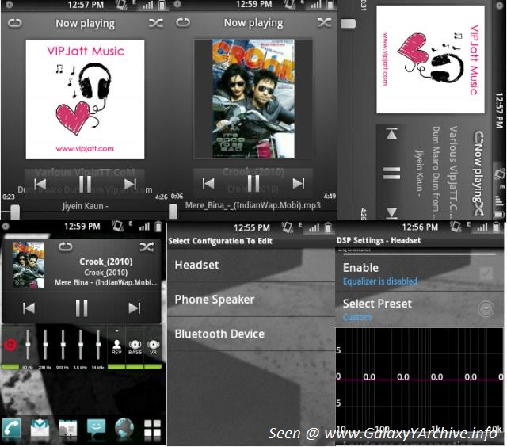This screenshot has height=447, width=507.
Task: Toggle repeat on the Crook Now playing screen
Action: [x=183, y=22]
